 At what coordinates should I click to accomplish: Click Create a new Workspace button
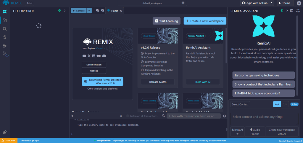click(205, 21)
